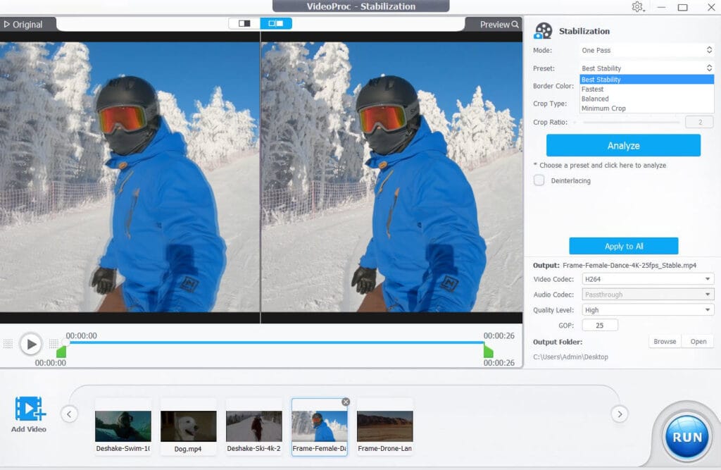Remove the selected clip with its X icon

[x=346, y=402]
